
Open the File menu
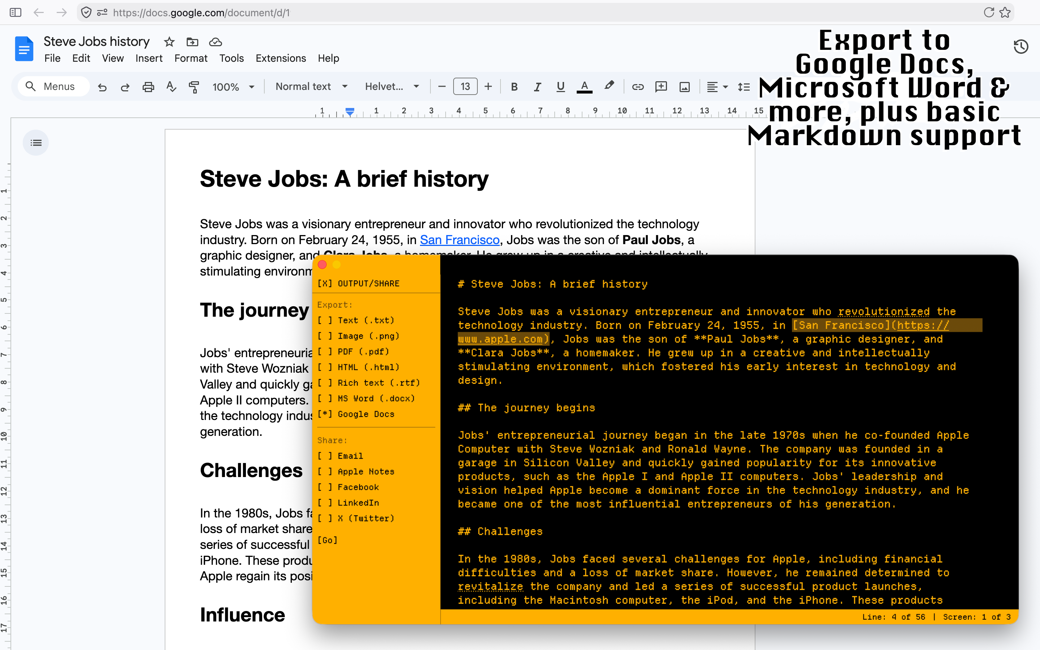[52, 58]
